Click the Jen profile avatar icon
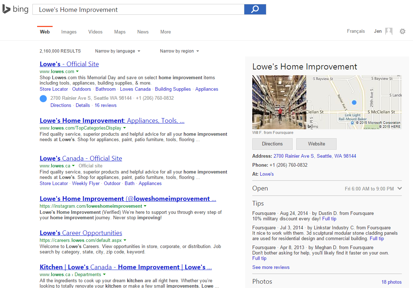 [389, 32]
